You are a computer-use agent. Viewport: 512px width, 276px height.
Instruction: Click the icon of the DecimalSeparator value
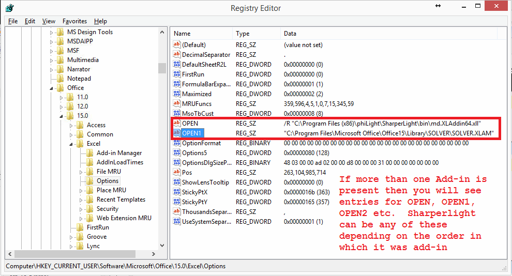tap(177, 54)
